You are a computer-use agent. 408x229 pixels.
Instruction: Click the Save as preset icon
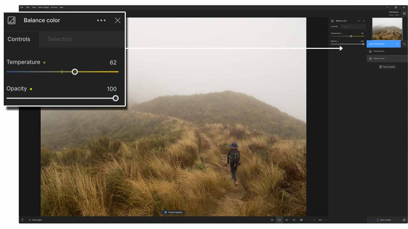coord(381,67)
